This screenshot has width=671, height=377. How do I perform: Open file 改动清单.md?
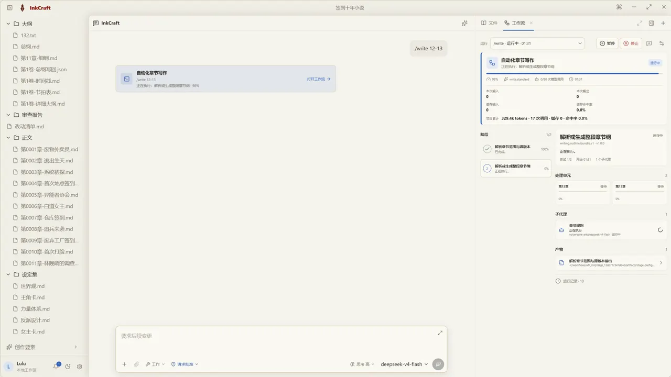(x=29, y=126)
